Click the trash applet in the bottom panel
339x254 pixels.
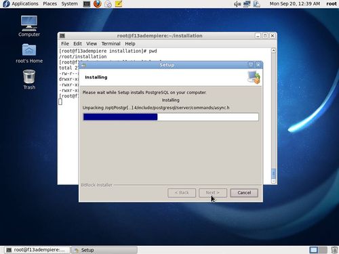coord(334,250)
